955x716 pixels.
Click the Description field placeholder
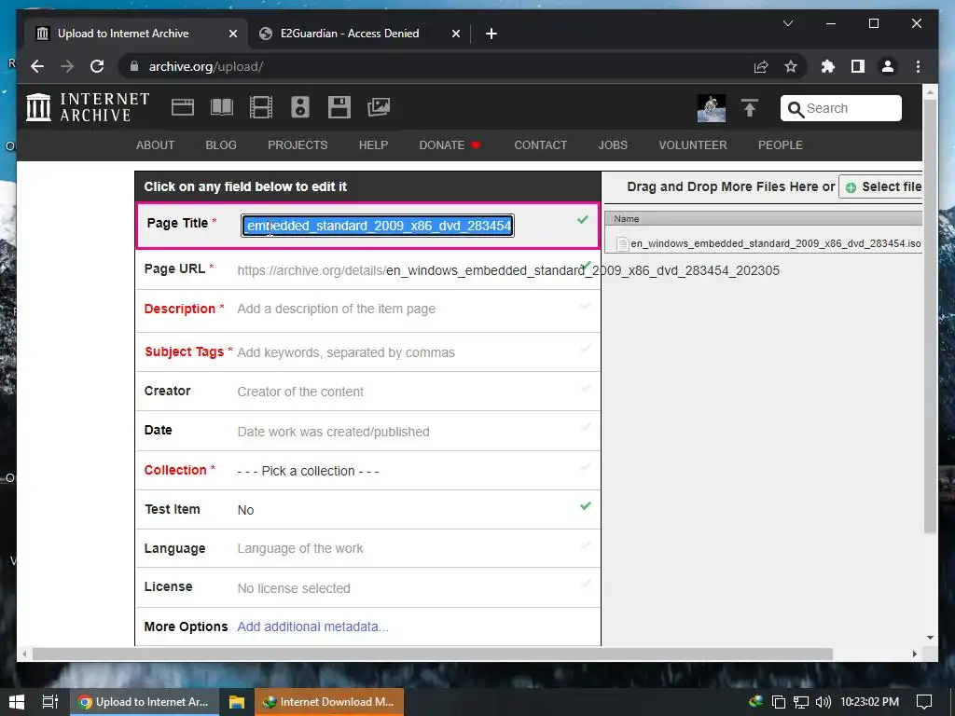[336, 309]
